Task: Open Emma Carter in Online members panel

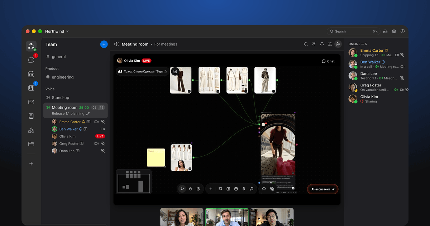Action: pyautogui.click(x=376, y=53)
